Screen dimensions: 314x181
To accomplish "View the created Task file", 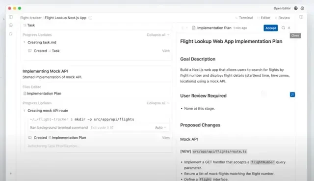I will click(166, 51).
